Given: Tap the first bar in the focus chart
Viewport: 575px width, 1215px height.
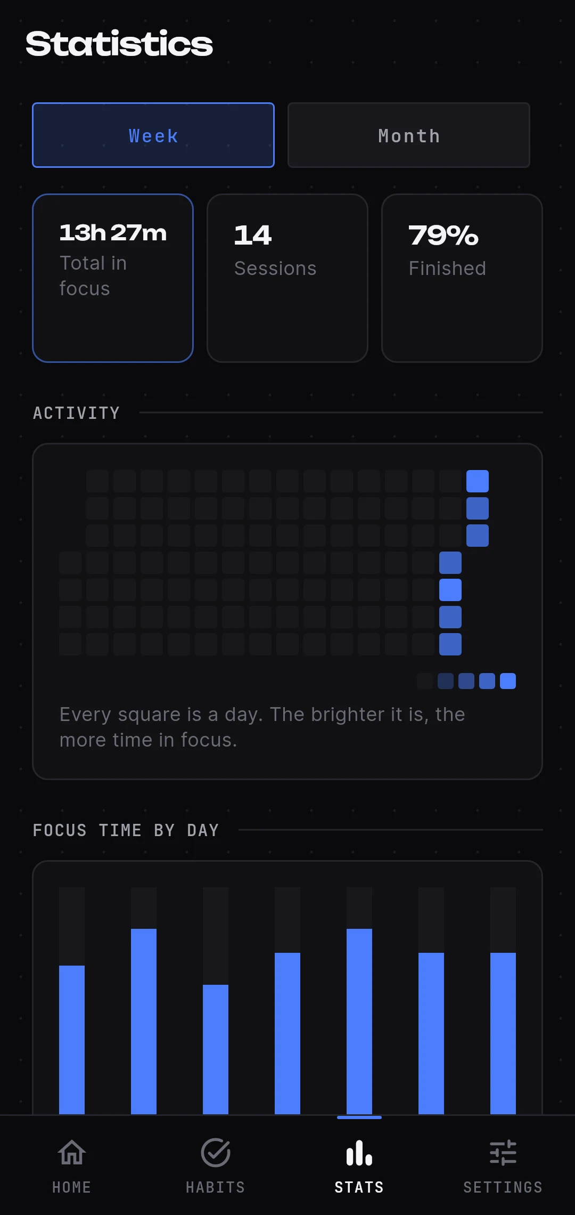Looking at the screenshot, I should [x=72, y=1040].
